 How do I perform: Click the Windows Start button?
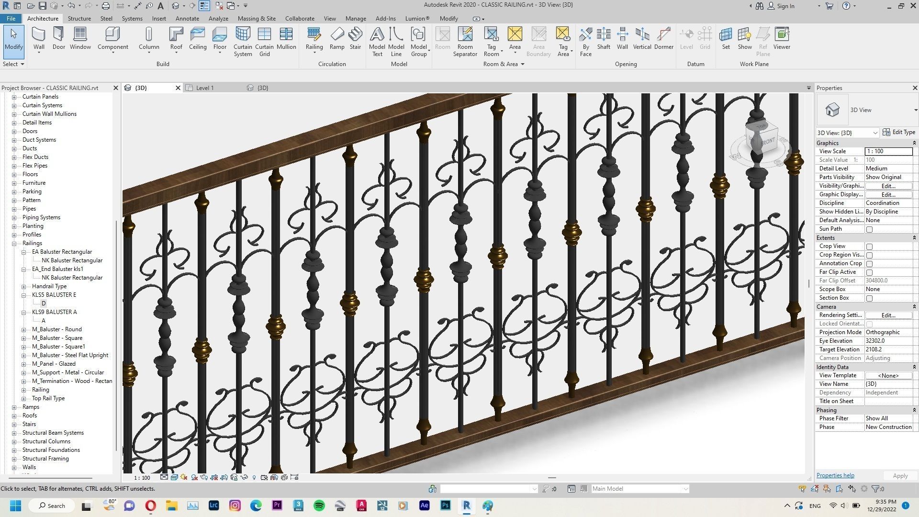15,506
